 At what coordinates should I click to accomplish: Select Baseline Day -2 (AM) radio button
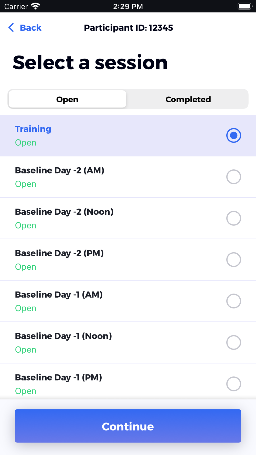233,177
